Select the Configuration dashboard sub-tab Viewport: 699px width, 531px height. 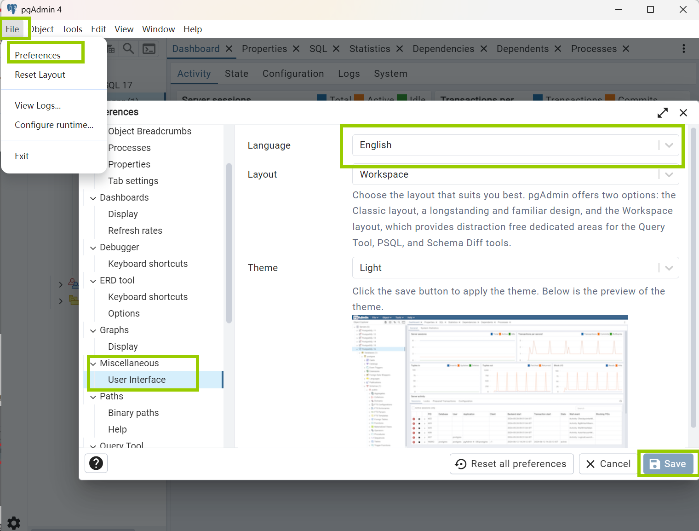point(293,74)
